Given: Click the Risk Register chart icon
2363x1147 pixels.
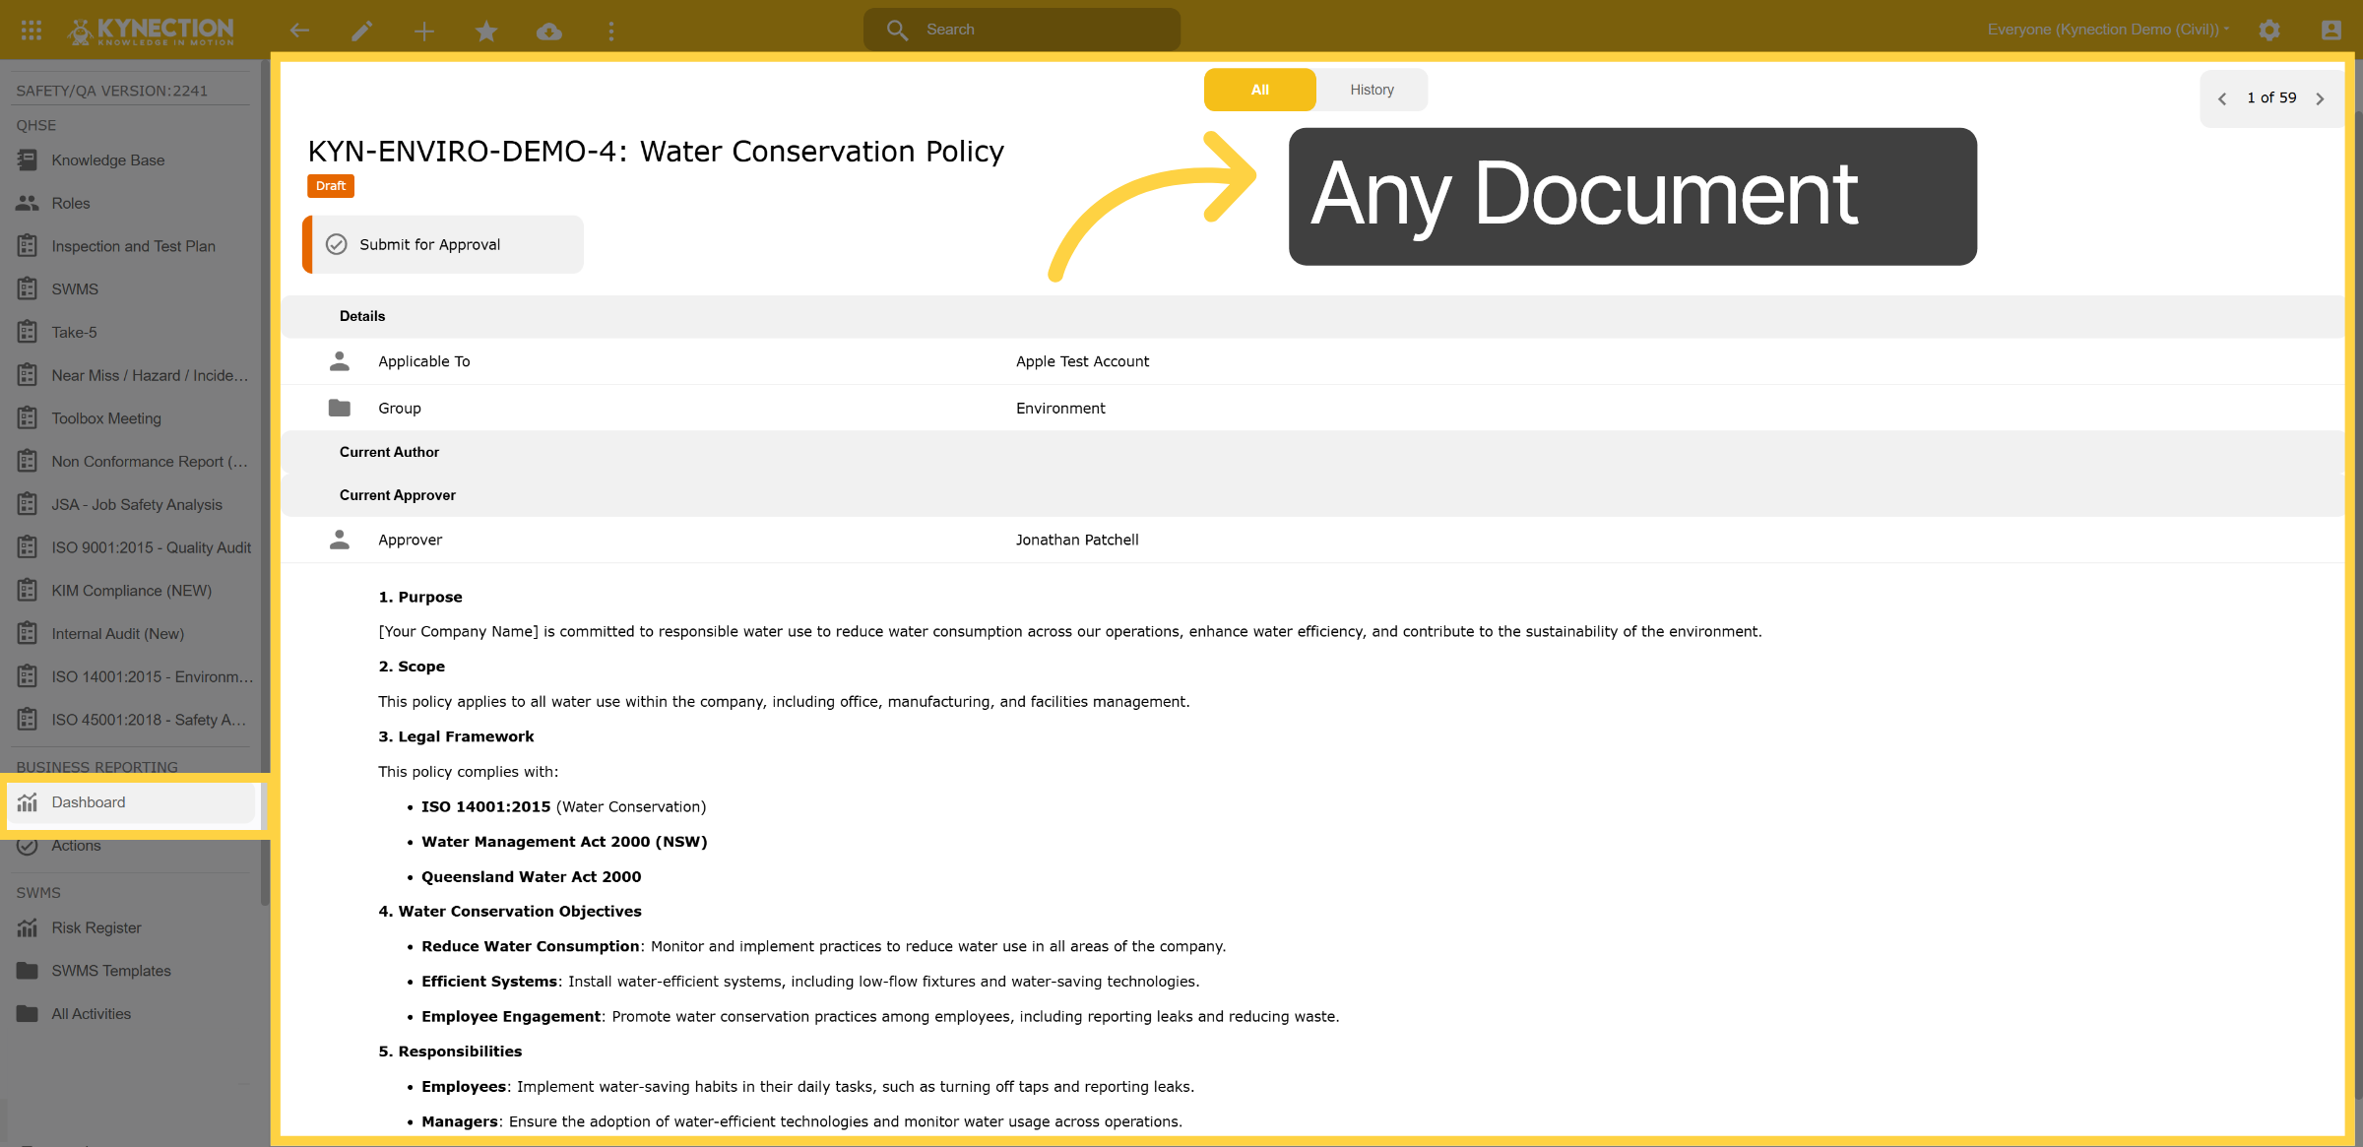Looking at the screenshot, I should 28,927.
